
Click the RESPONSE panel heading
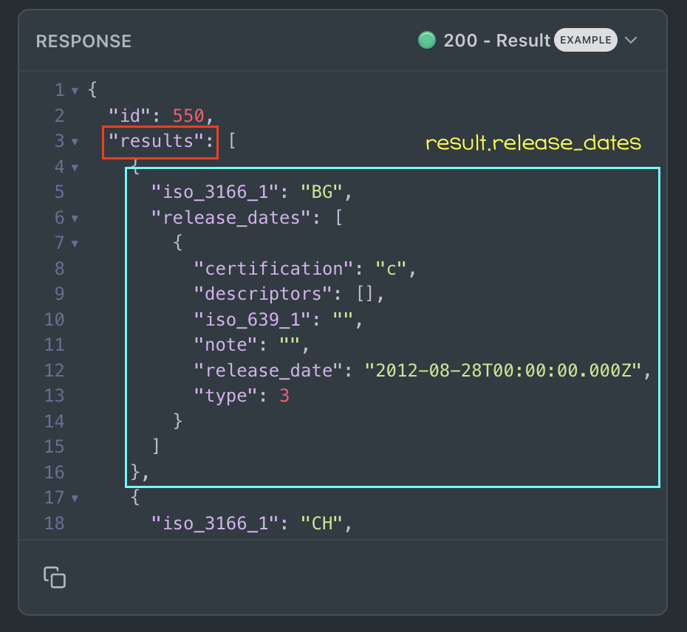(x=83, y=41)
